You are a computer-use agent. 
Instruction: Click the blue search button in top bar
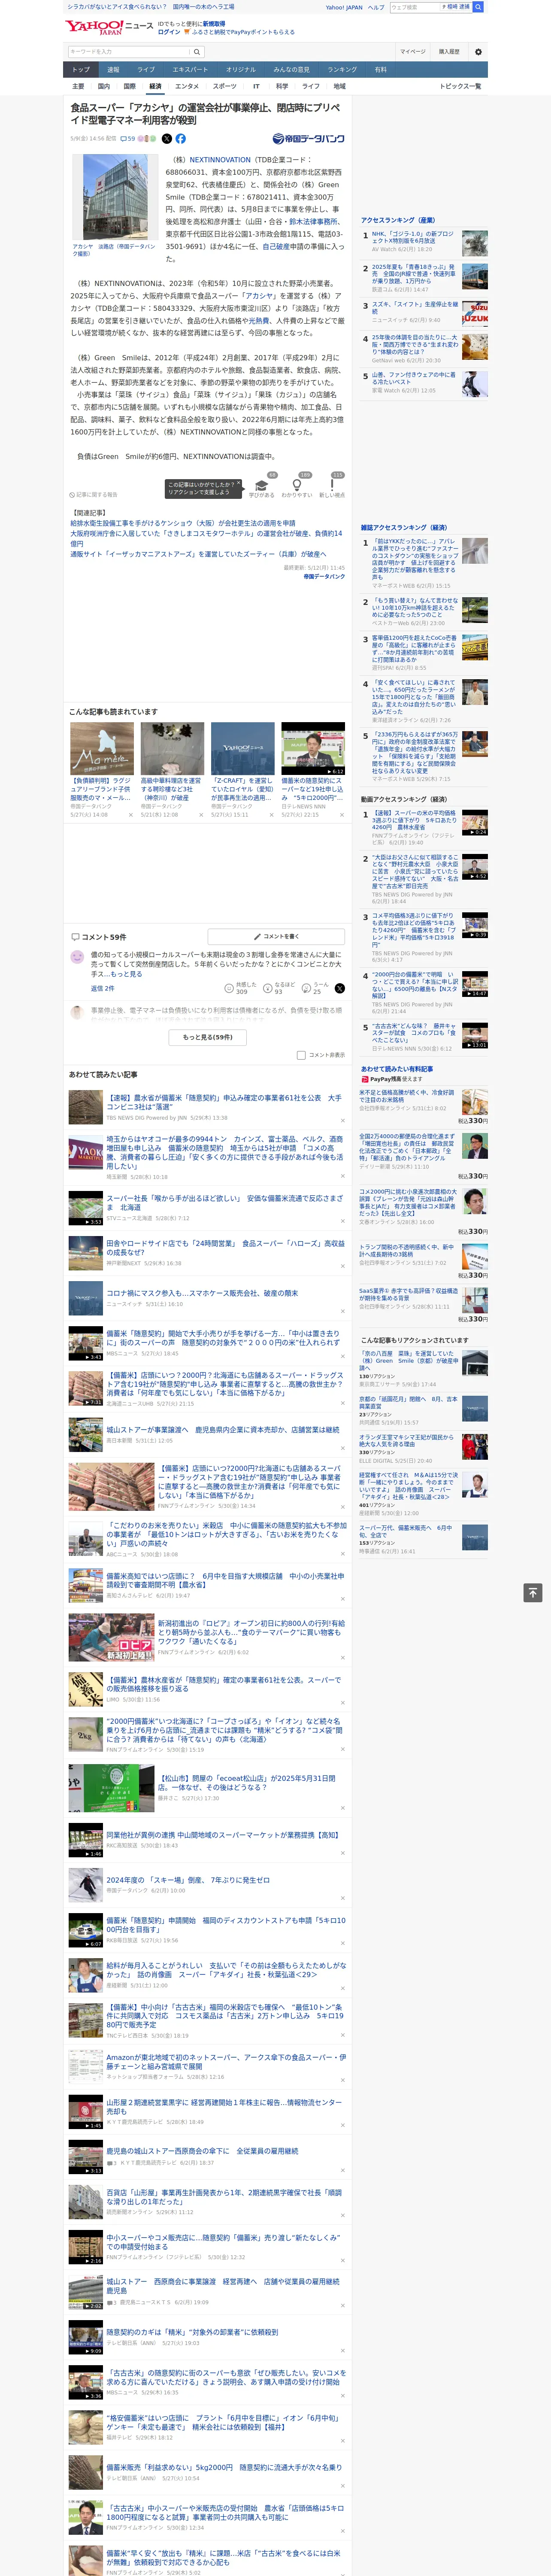tap(478, 7)
